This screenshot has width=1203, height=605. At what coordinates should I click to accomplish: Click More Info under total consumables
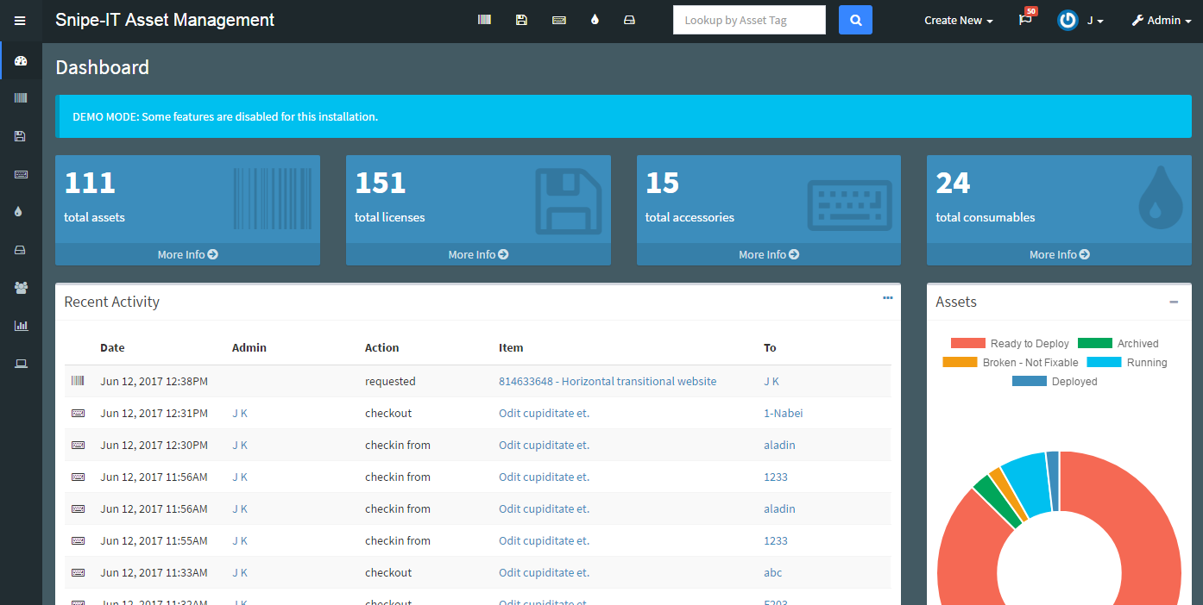point(1059,254)
